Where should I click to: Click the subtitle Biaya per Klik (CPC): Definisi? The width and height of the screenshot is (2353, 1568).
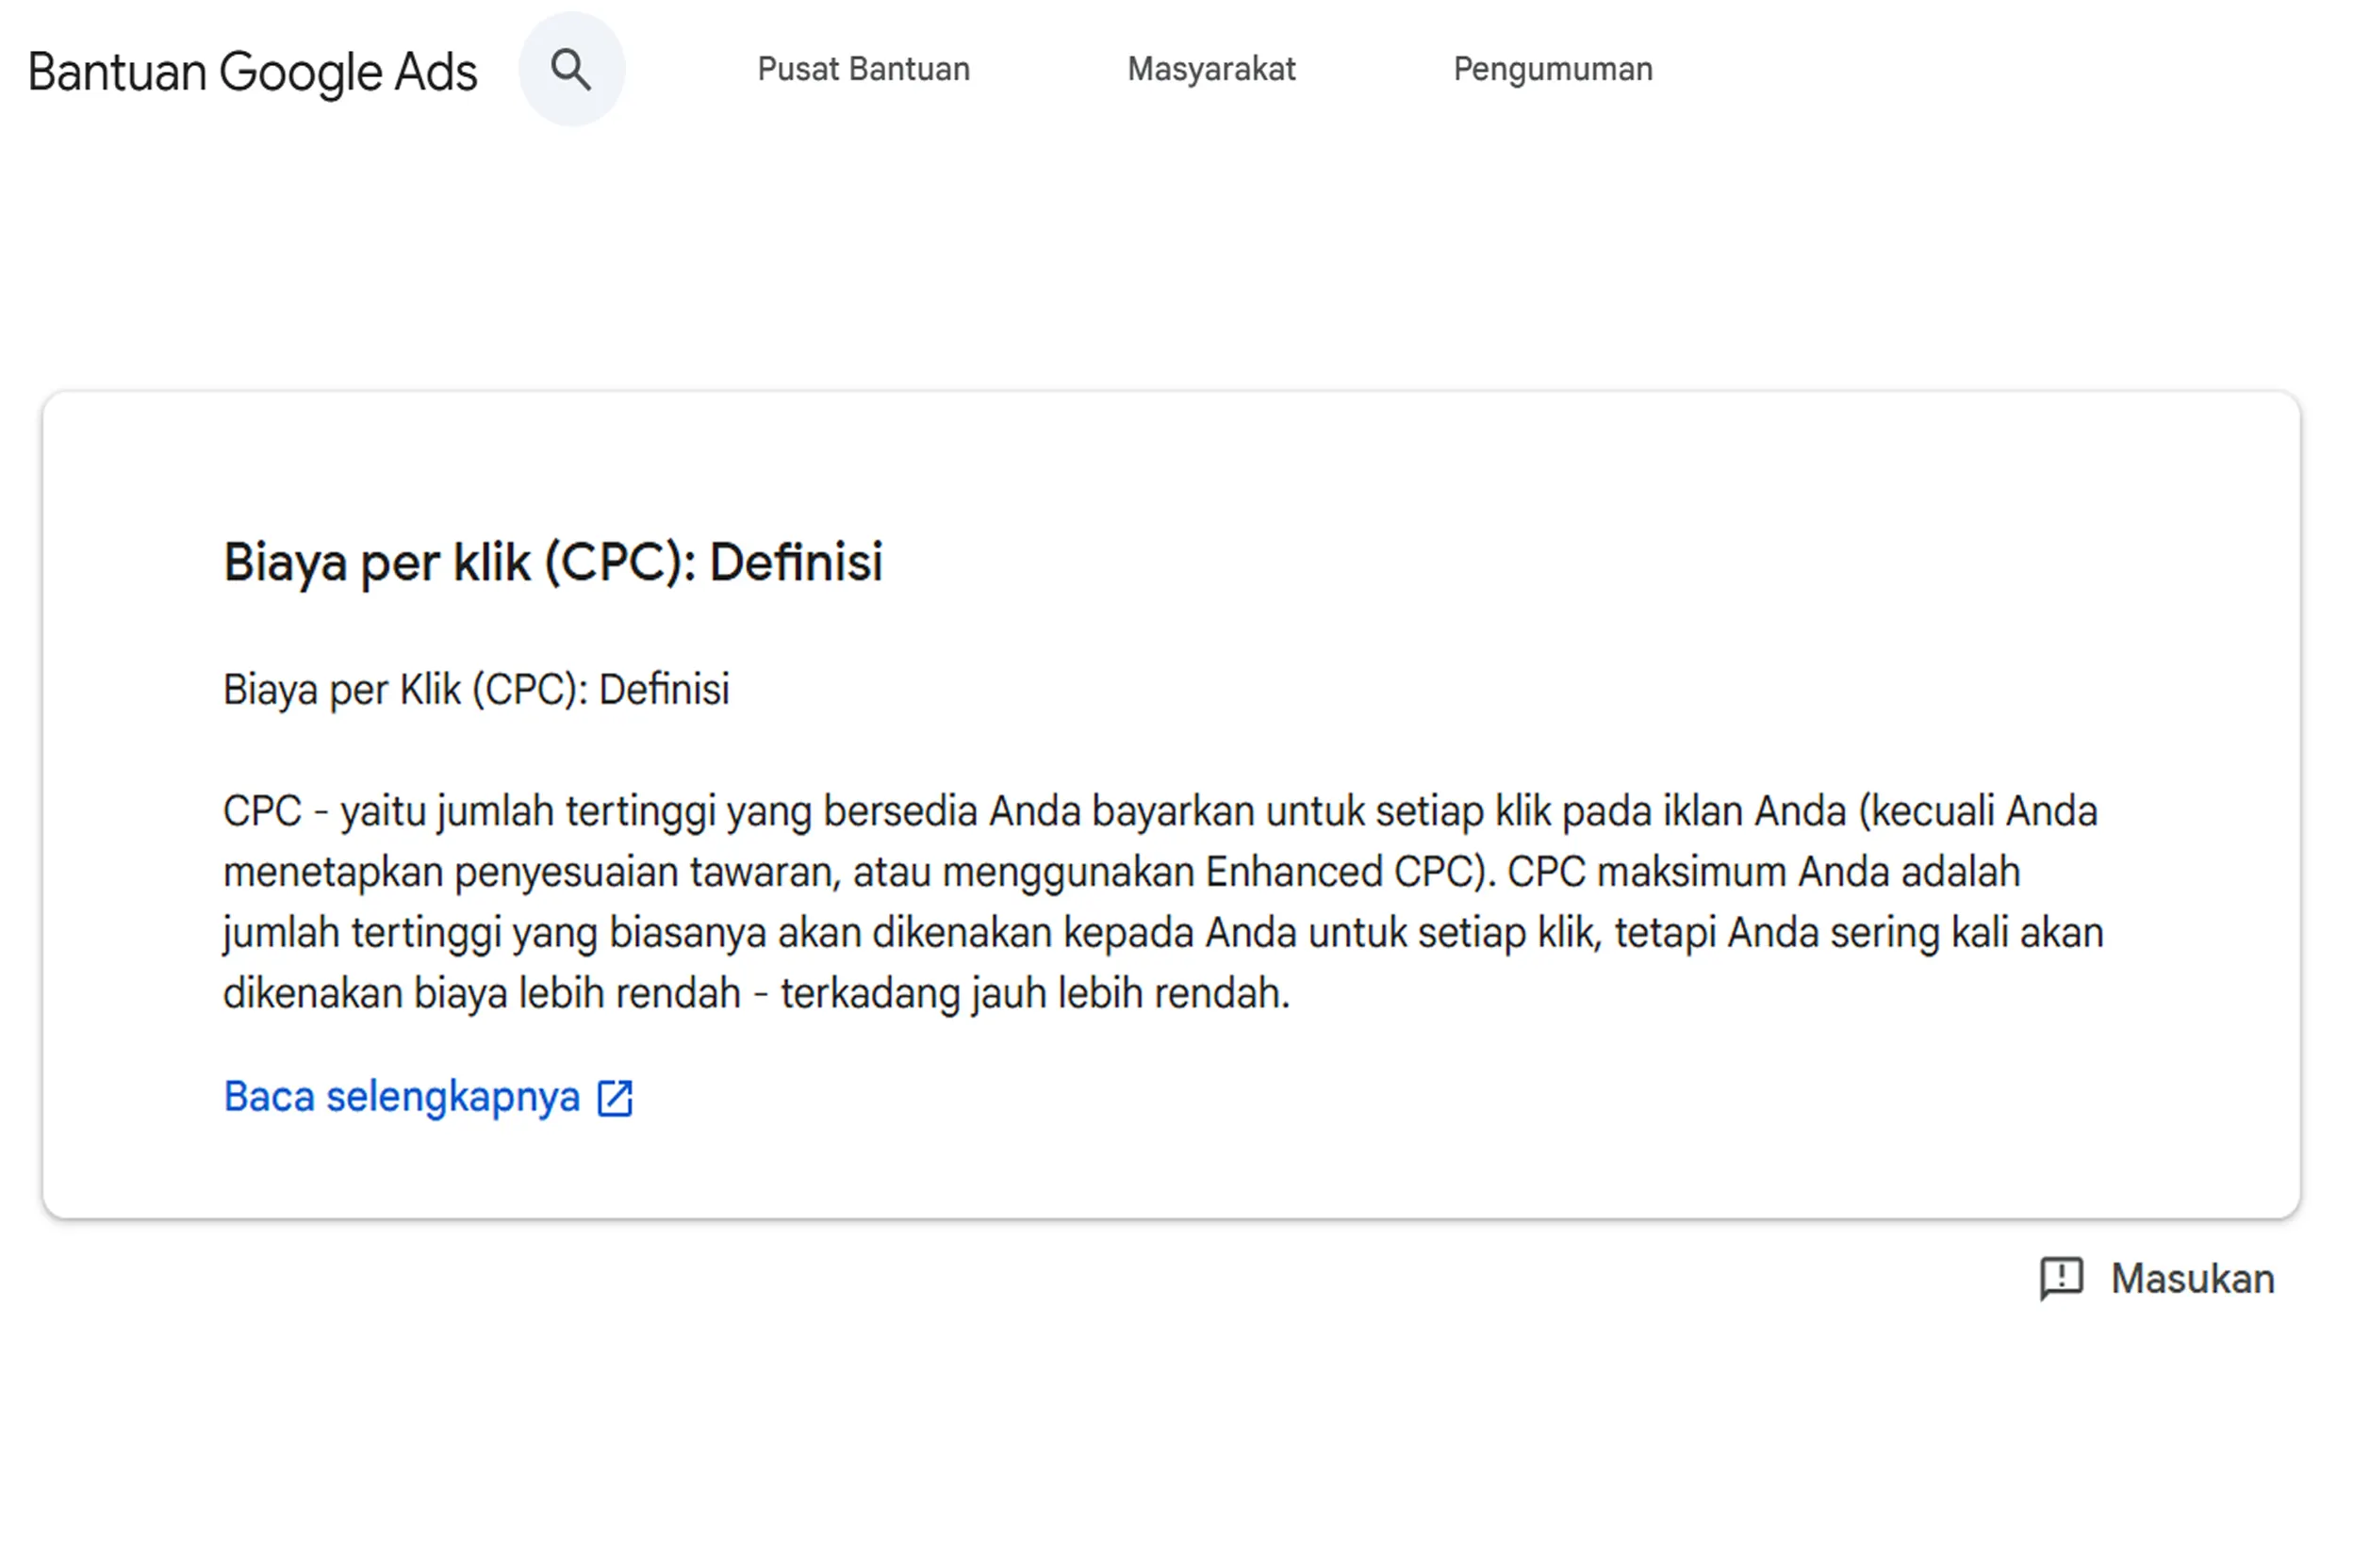(476, 690)
